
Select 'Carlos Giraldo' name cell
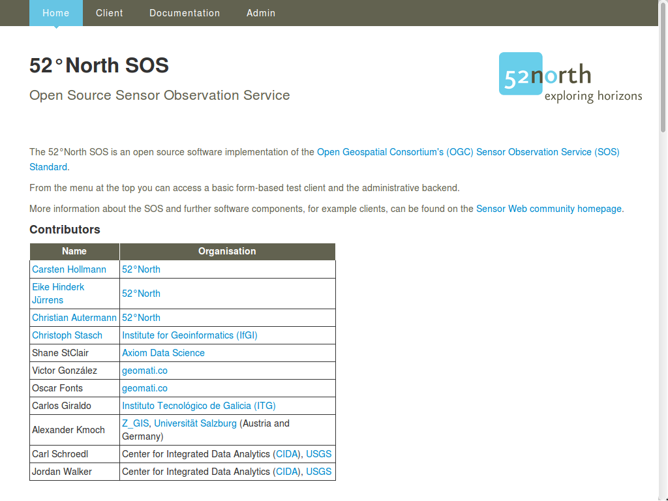74,406
